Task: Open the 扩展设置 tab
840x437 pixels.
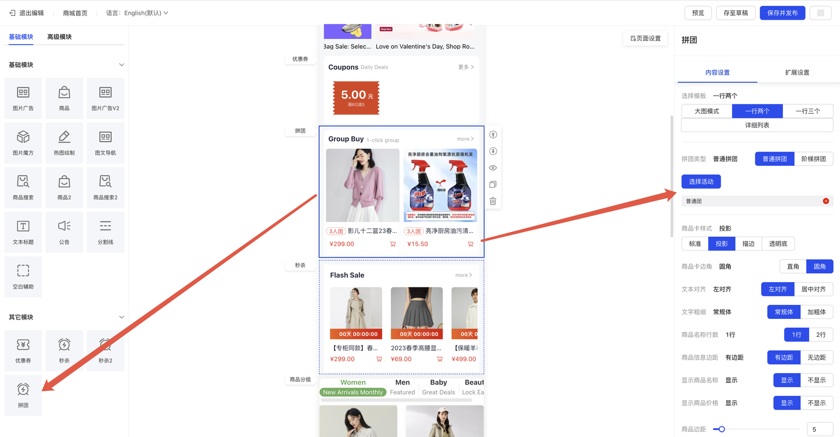Action: (x=797, y=72)
